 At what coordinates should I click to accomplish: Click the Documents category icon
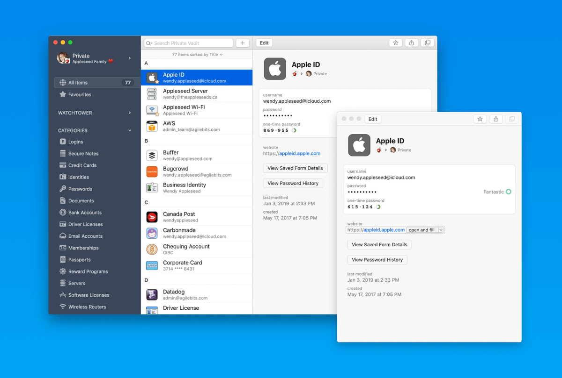click(x=63, y=200)
